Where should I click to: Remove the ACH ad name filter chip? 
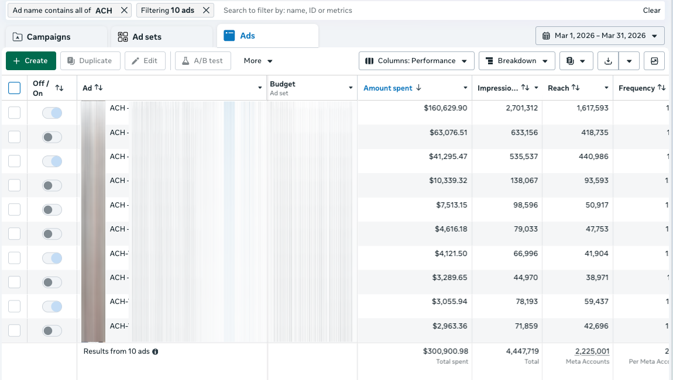(124, 11)
